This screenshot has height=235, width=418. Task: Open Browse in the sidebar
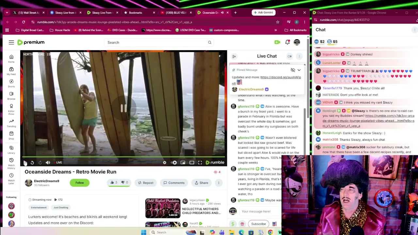11,96
